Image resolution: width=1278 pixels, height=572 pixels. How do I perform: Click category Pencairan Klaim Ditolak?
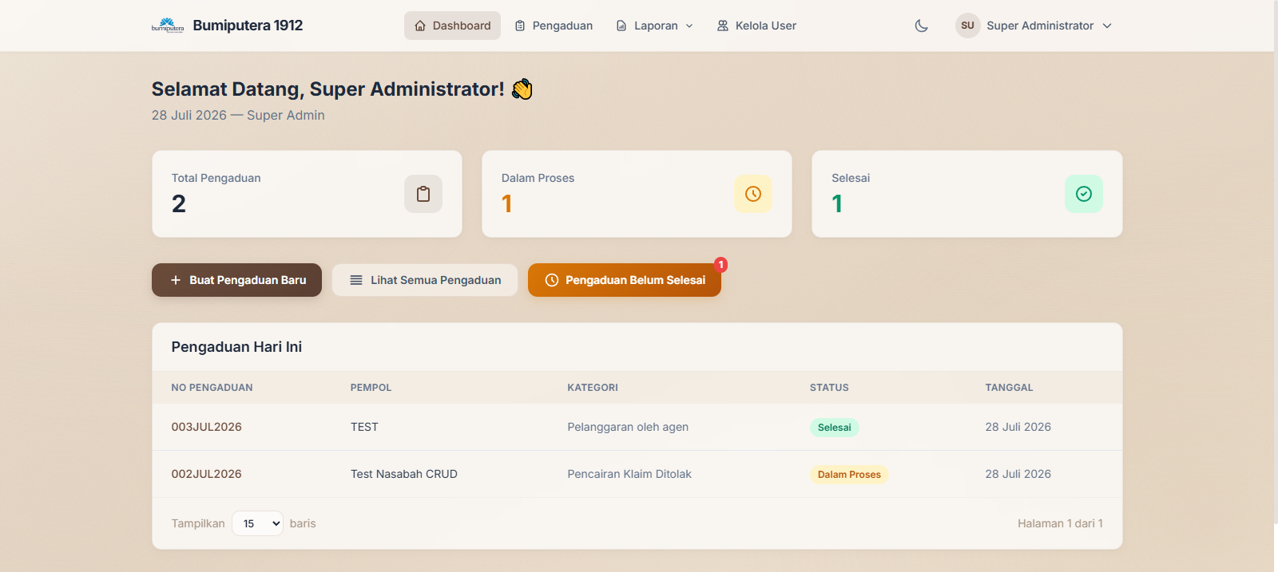(x=629, y=474)
